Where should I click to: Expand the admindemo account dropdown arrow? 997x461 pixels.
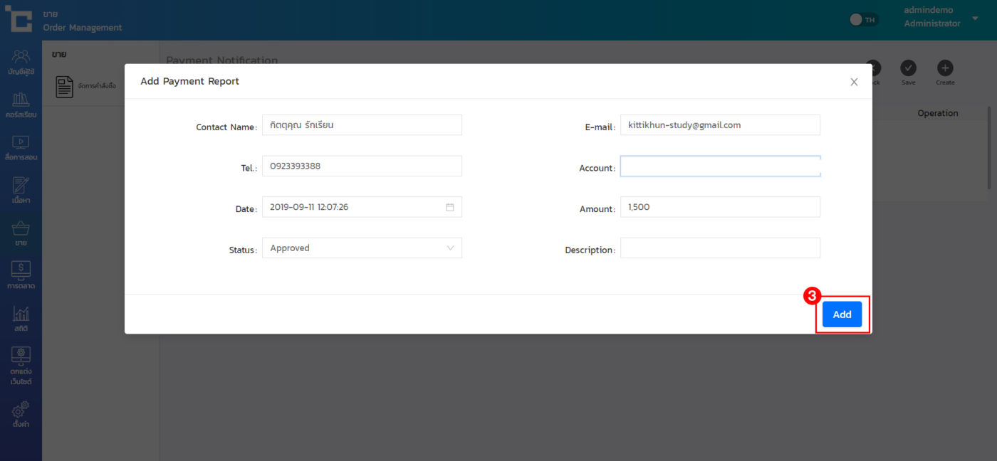click(x=975, y=18)
